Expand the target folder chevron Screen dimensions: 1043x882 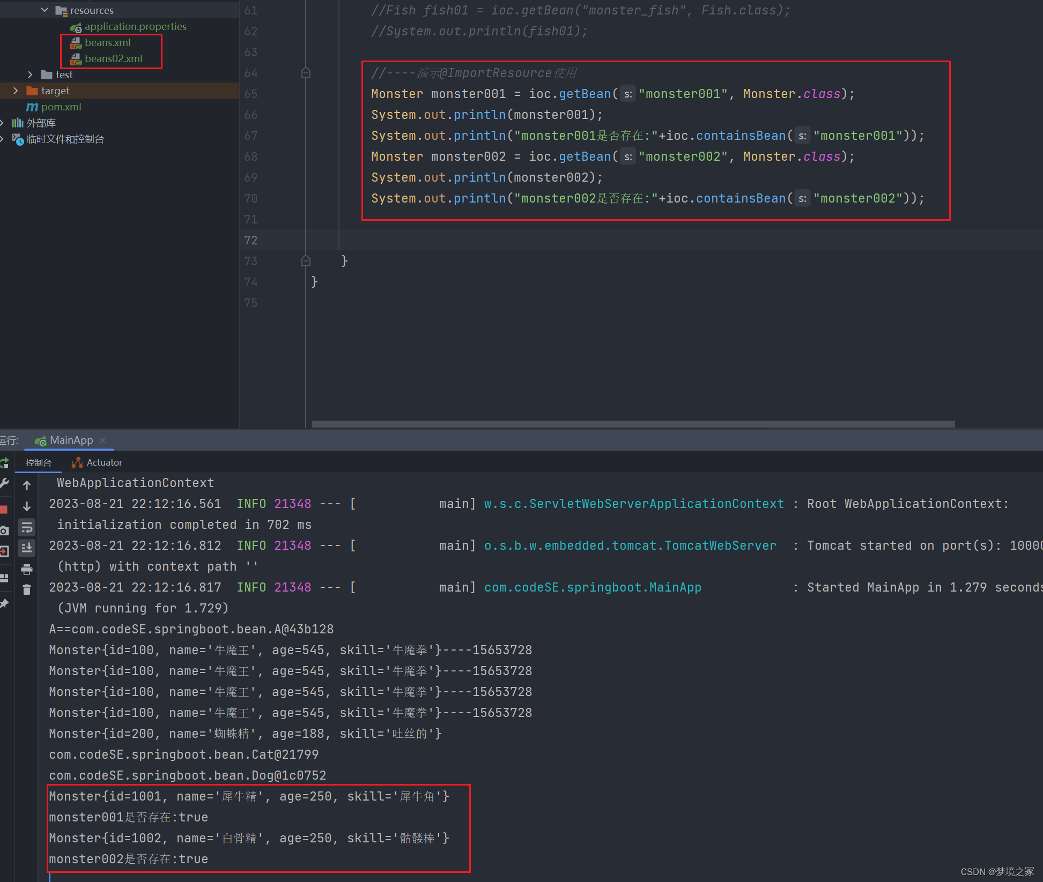coord(16,91)
